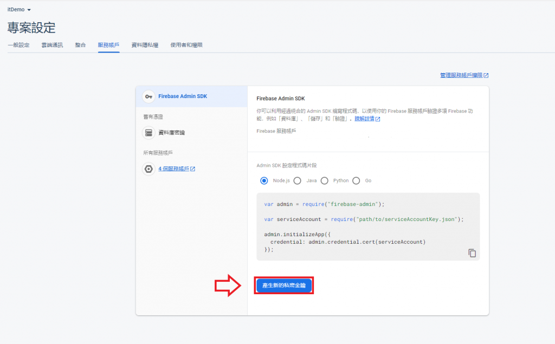555x344 pixels.
Task: Click the external link icon beside 4 個服務帳戶
Action: coord(192,169)
